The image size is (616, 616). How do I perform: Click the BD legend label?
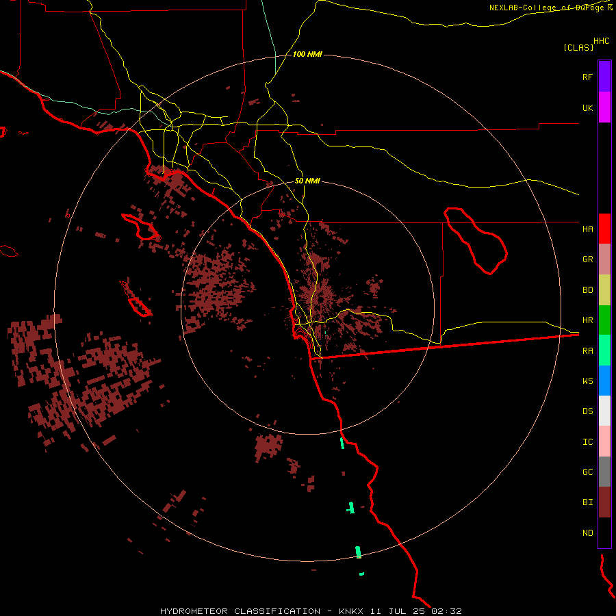(x=587, y=290)
